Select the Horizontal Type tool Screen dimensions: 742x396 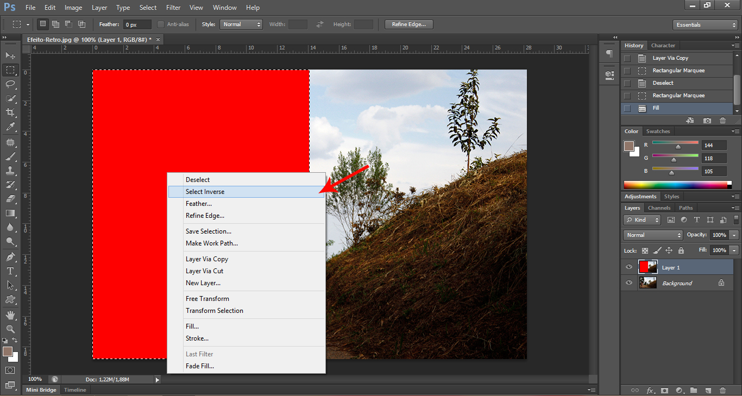click(x=10, y=271)
